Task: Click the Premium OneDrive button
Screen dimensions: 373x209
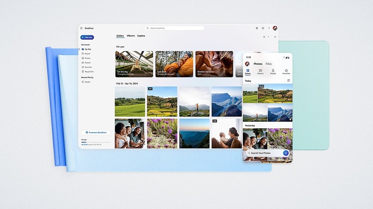Action: click(96, 133)
